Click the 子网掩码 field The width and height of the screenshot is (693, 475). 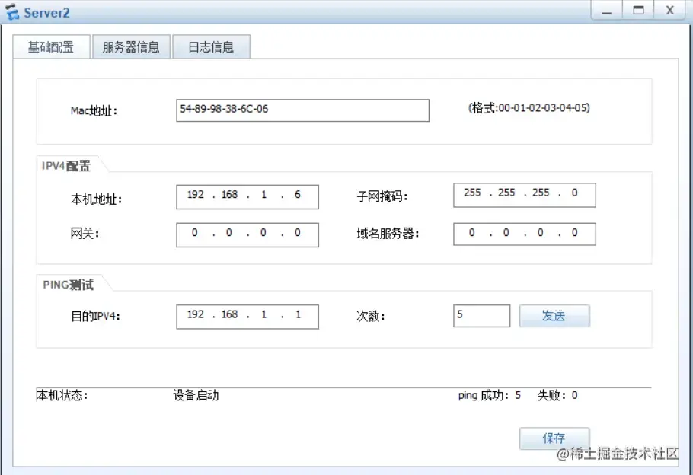coord(524,195)
